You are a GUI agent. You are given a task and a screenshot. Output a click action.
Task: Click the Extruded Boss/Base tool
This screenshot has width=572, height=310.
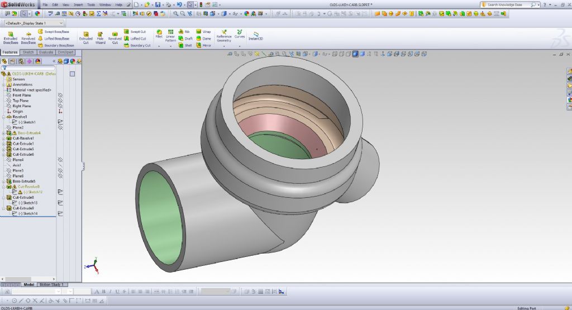(x=10, y=37)
